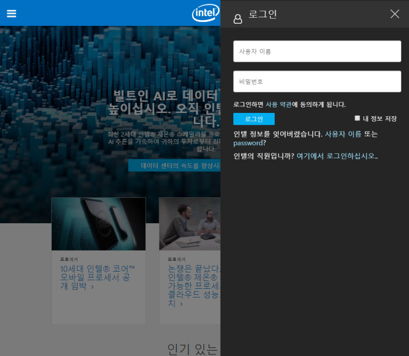This screenshot has height=356, width=409.
Task: Click the 프로세서 label on first card
Action: coord(69,259)
